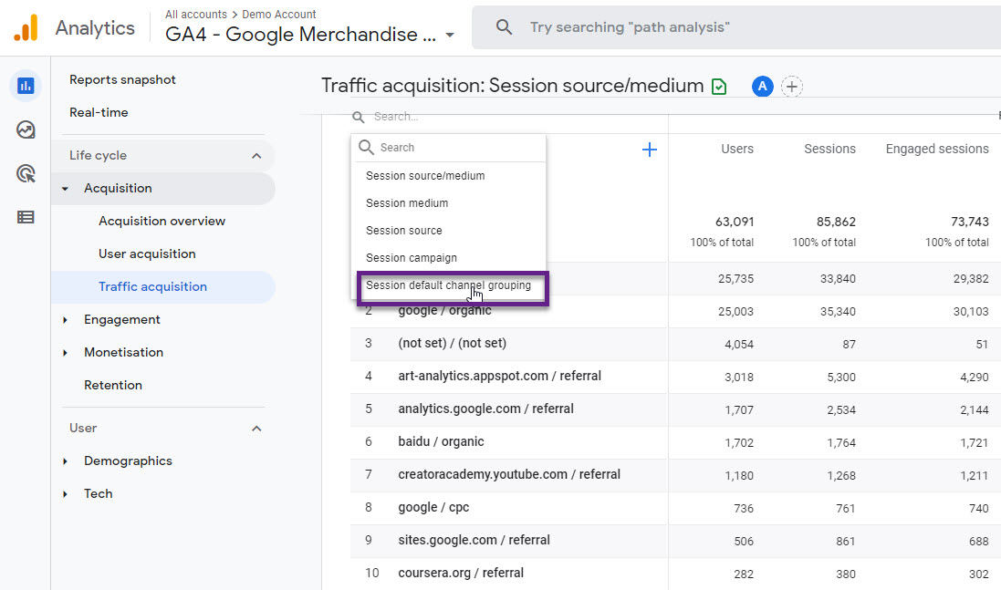Open the Explore icon in left rail
Viewport: 1001px width, 590px height.
pyautogui.click(x=26, y=129)
